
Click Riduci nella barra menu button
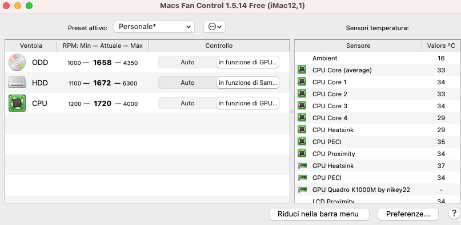click(319, 214)
